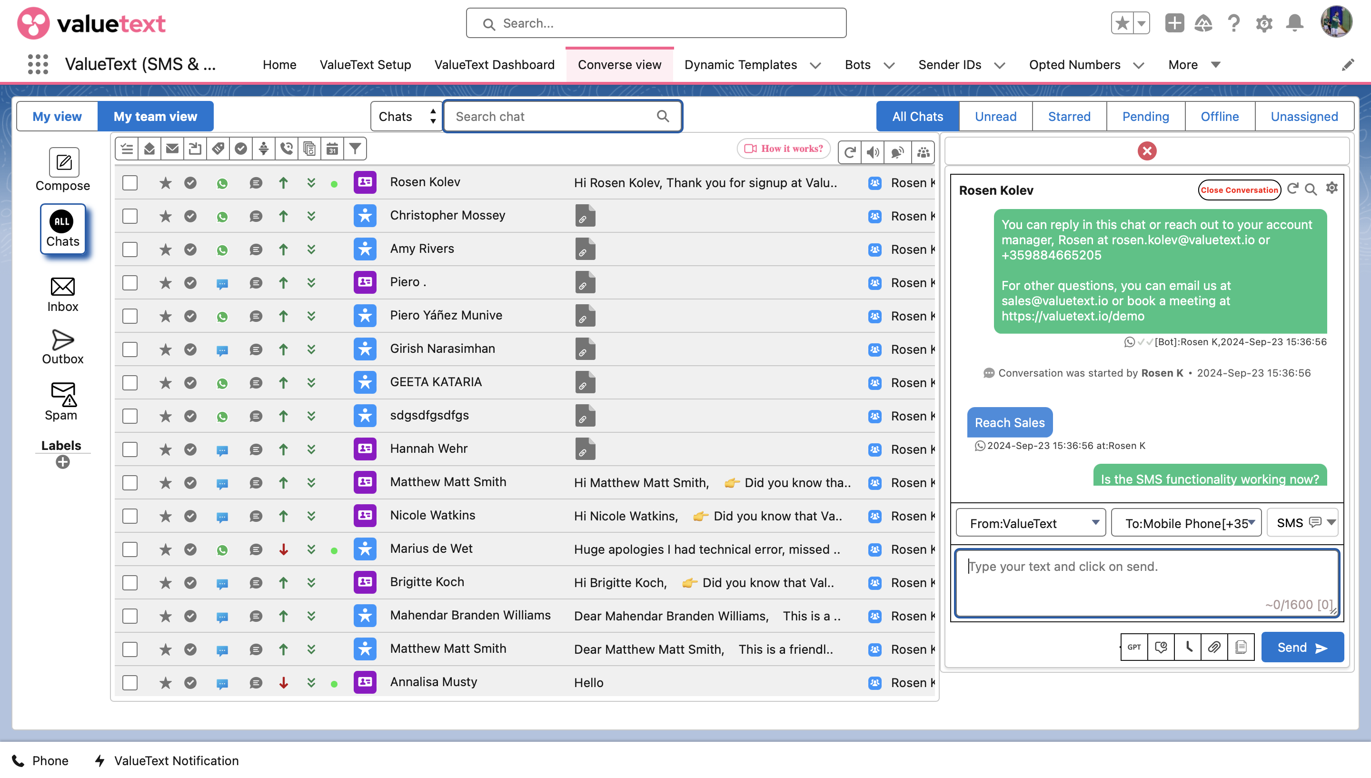Click the mark-as-read open envelope icon

(149, 149)
